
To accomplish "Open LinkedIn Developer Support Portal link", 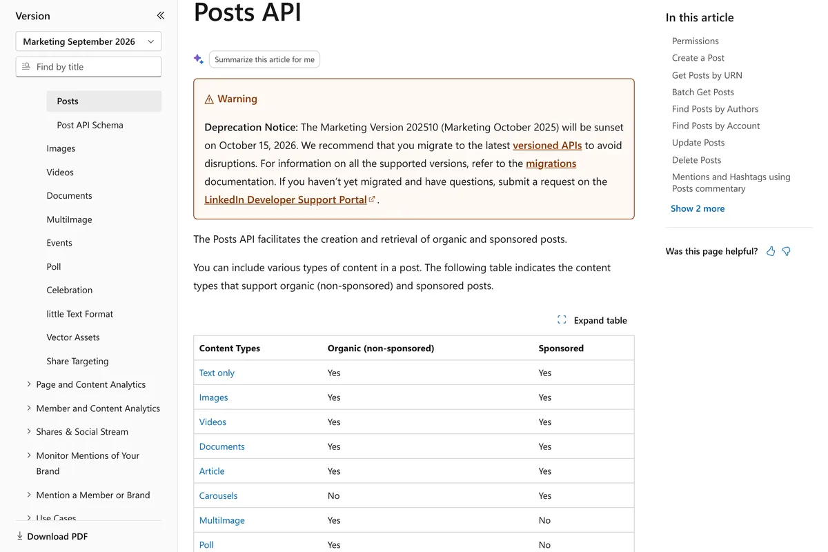I will click(x=286, y=199).
